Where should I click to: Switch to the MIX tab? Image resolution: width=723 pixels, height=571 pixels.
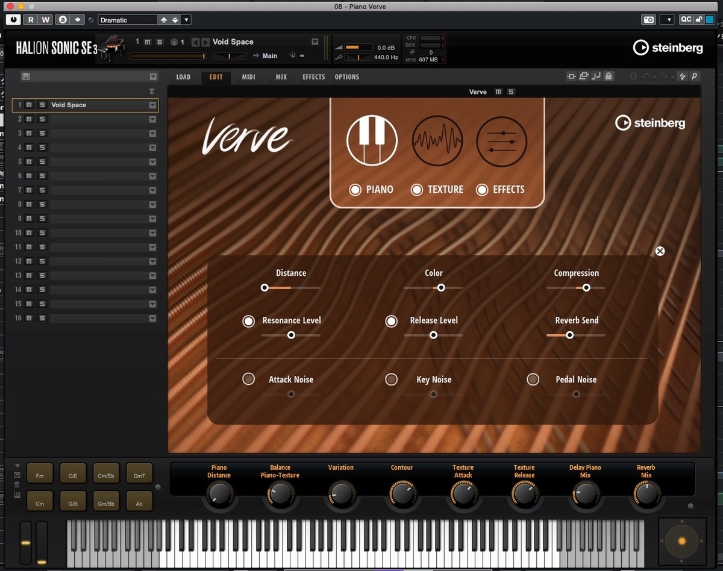coord(281,77)
